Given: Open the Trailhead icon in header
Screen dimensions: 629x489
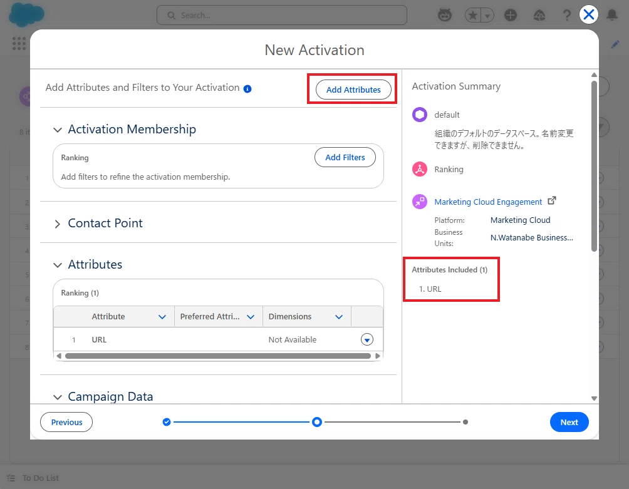Looking at the screenshot, I should pos(539,15).
